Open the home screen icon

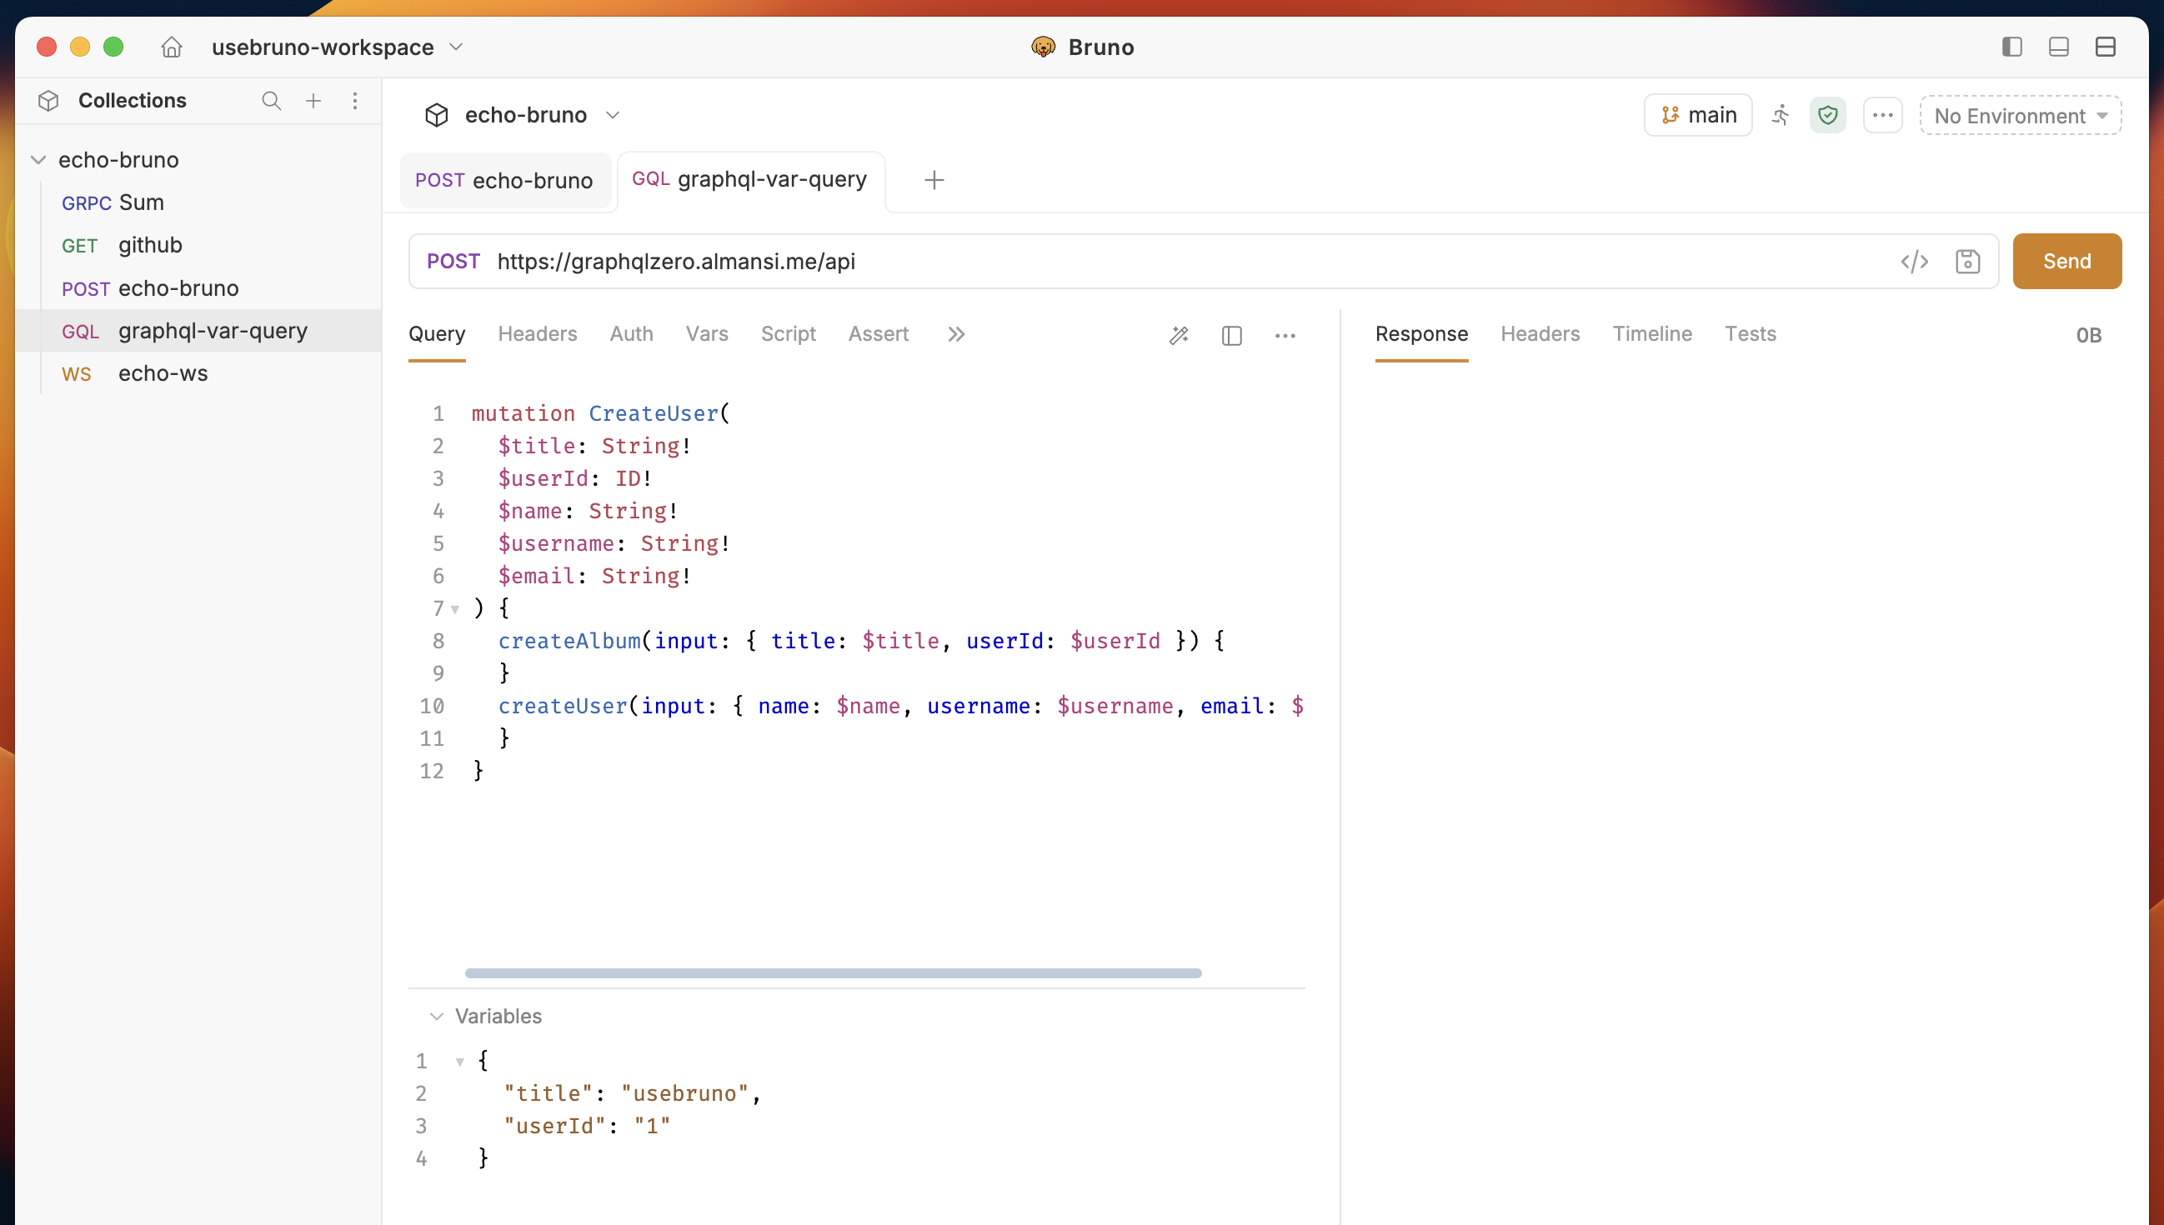tap(172, 47)
